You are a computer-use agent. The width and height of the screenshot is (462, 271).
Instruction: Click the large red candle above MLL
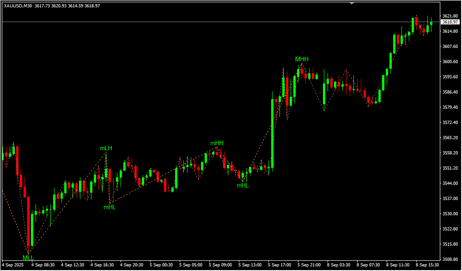[28, 221]
